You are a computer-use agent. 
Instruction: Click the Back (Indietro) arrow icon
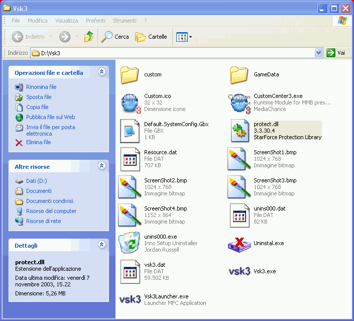pyautogui.click(x=18, y=37)
